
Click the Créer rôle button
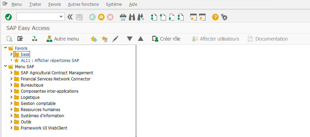[x=166, y=39]
